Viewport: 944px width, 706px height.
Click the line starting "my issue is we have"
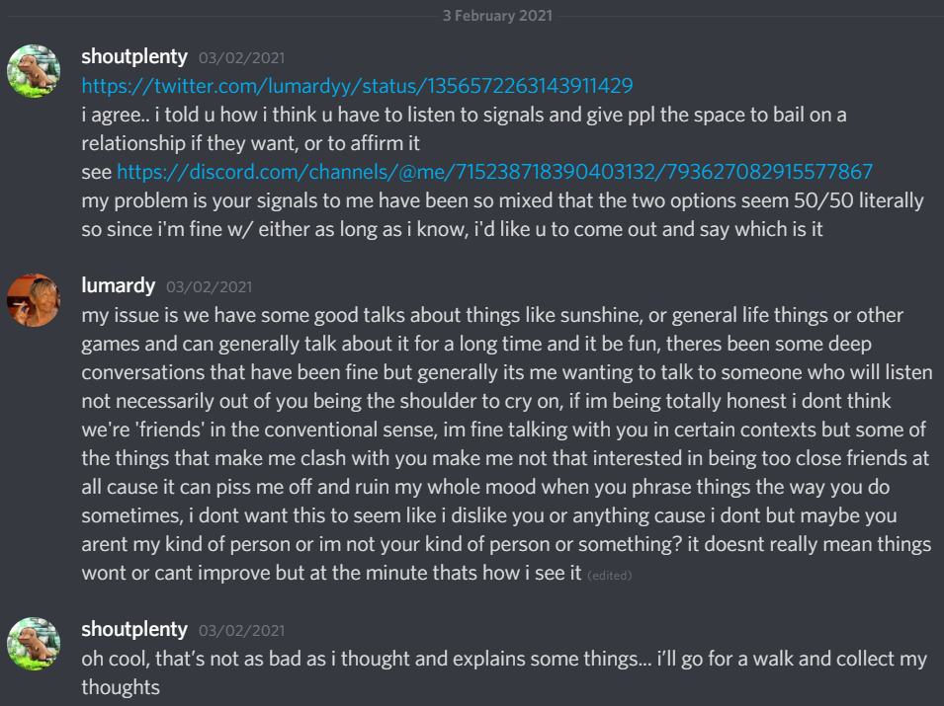(492, 315)
